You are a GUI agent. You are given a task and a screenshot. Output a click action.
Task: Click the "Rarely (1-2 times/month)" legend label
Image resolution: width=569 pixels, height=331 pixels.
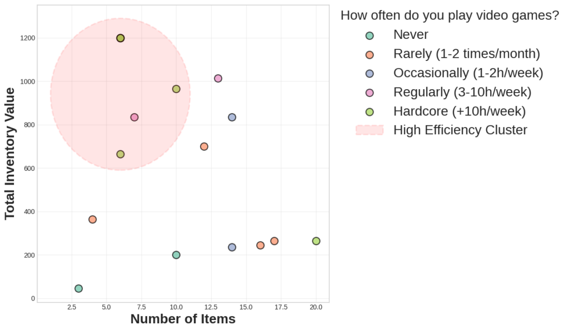point(466,54)
